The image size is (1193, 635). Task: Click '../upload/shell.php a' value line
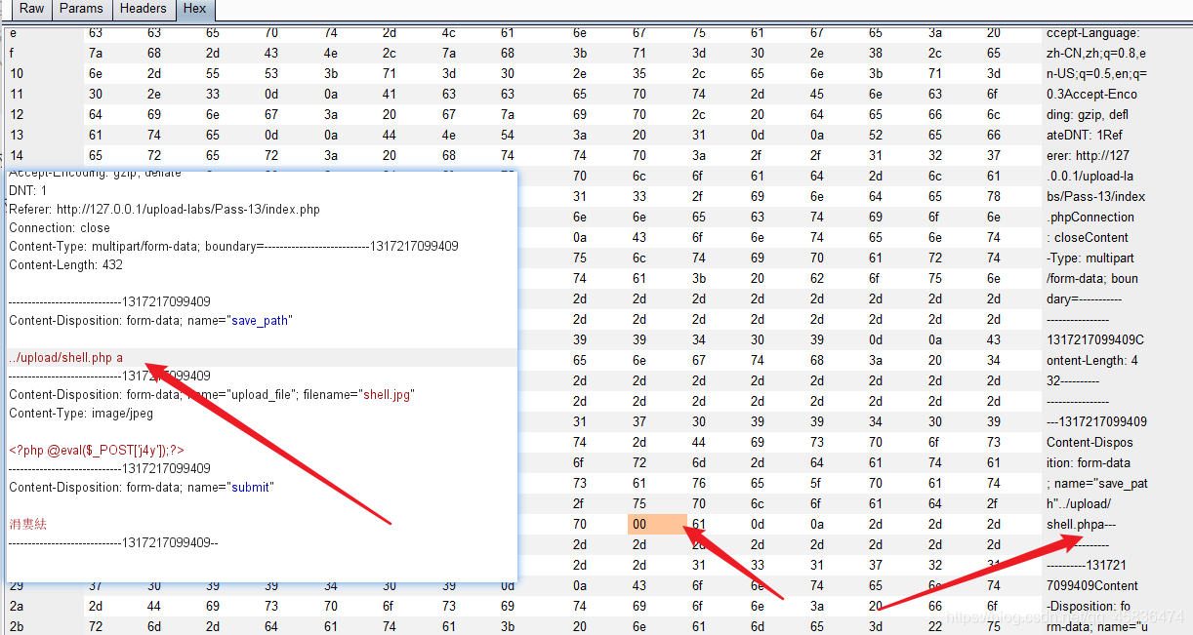[65, 358]
